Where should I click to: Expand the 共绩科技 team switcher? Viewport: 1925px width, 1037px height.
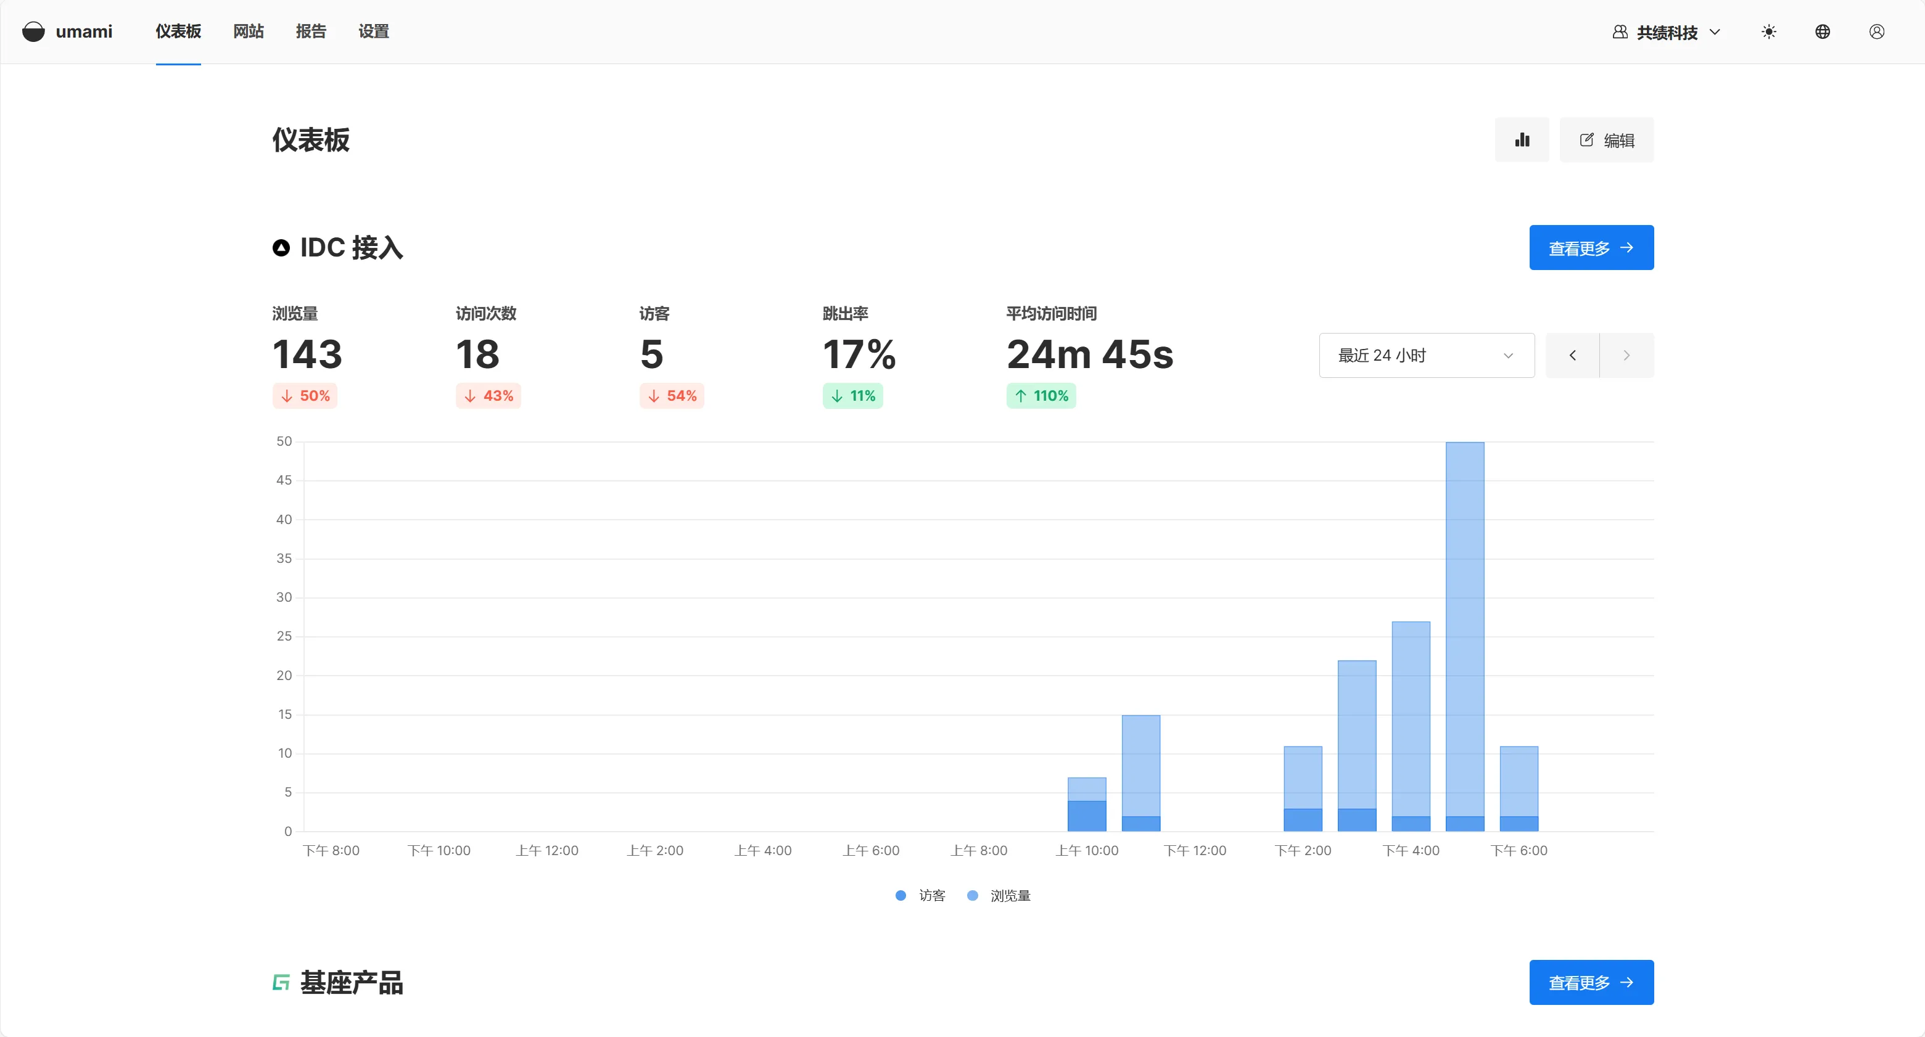(1667, 32)
